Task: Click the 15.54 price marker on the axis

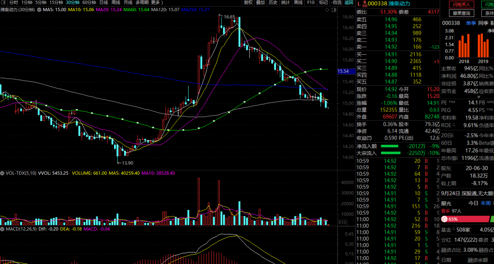Action: (x=343, y=71)
